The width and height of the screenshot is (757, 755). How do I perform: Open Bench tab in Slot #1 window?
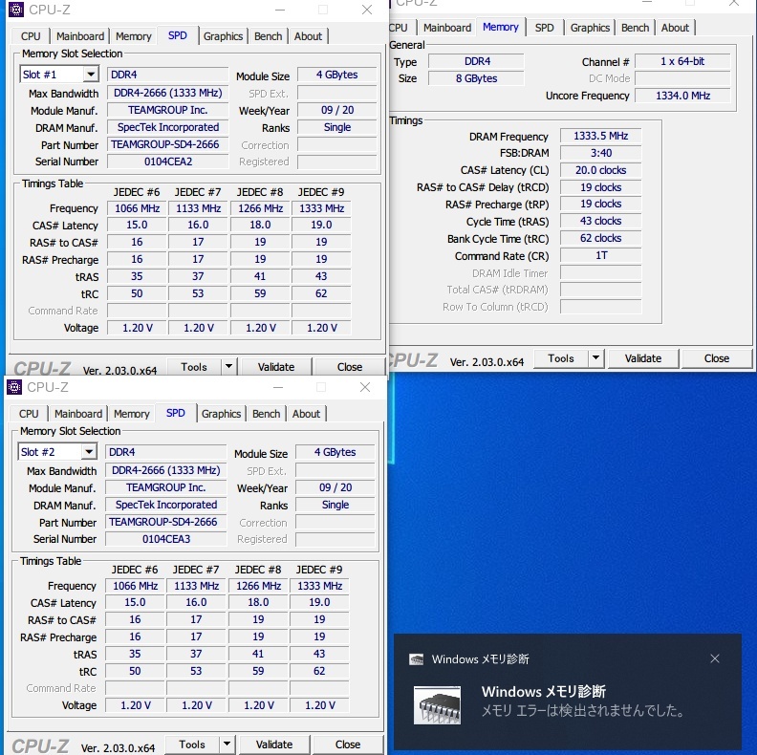pyautogui.click(x=268, y=36)
